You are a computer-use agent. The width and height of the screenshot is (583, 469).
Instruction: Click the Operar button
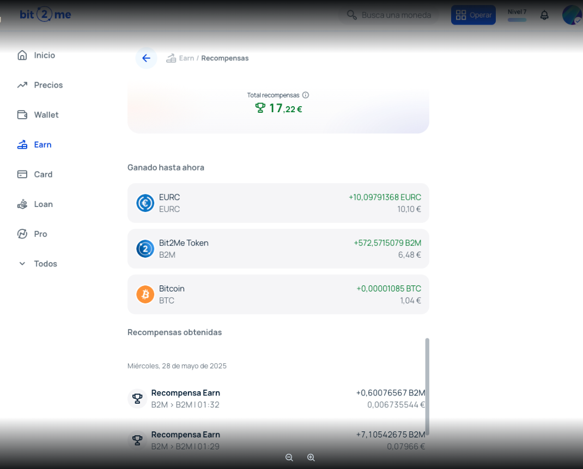click(473, 15)
